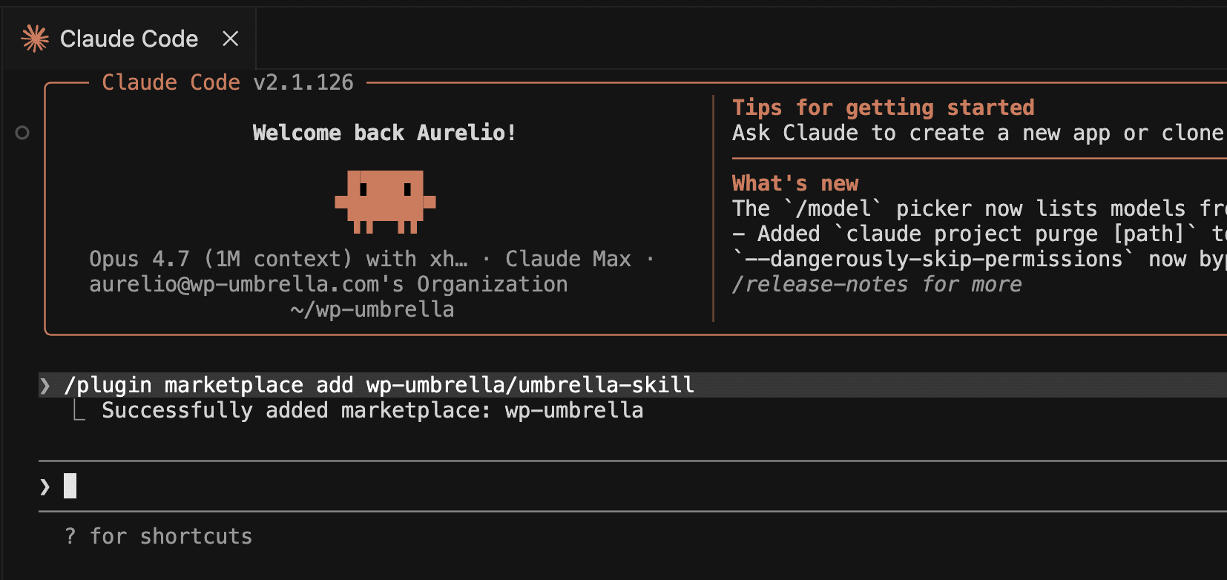Click the 'Welcome back Aurelio!' greeting
Screen dimensions: 1227x580
point(384,133)
